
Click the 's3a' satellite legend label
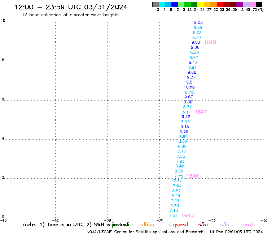[203, 225]
